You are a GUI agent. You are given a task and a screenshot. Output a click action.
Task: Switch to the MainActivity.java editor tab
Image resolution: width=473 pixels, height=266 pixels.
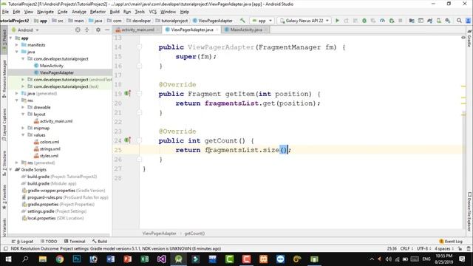(x=246, y=30)
